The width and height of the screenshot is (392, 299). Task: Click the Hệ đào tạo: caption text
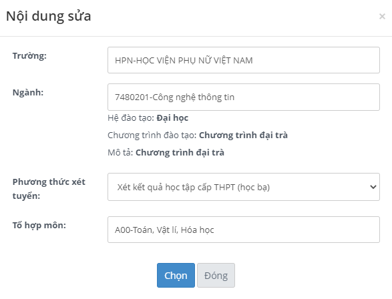point(131,118)
